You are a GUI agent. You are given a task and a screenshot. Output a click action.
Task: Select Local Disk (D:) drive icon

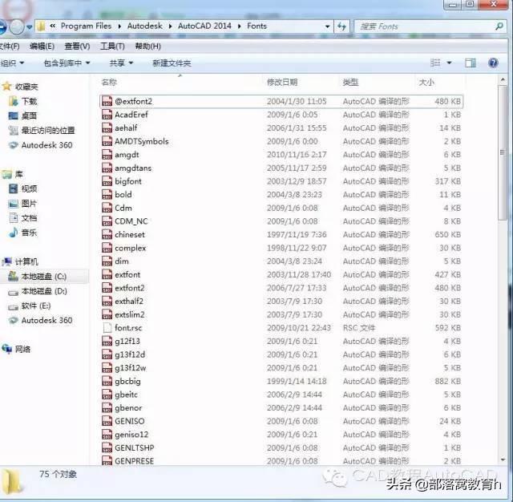[x=13, y=292]
